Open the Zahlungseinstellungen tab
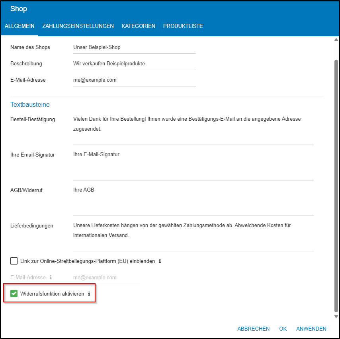This screenshot has width=340, height=339. click(x=78, y=26)
